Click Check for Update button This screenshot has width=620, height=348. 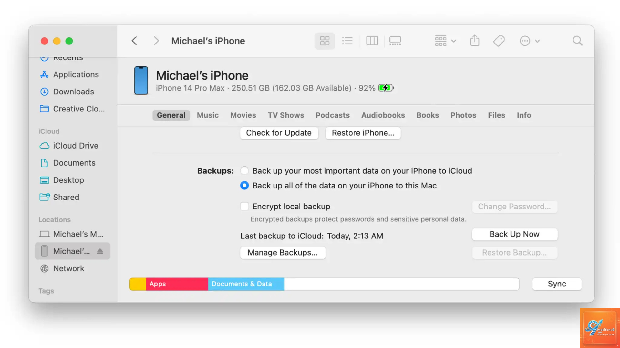coord(279,133)
